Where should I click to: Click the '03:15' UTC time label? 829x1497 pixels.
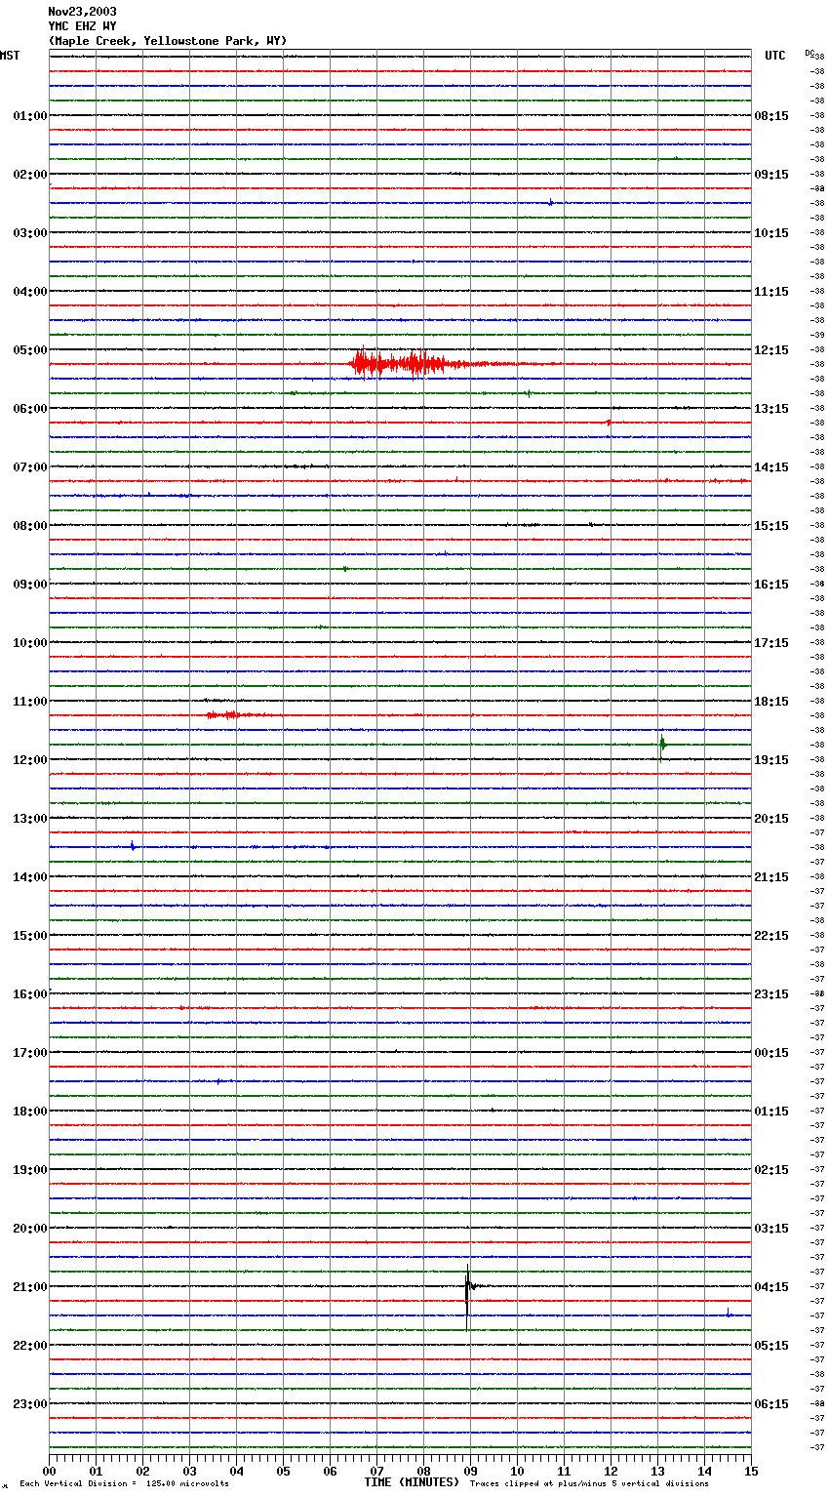771,1229
